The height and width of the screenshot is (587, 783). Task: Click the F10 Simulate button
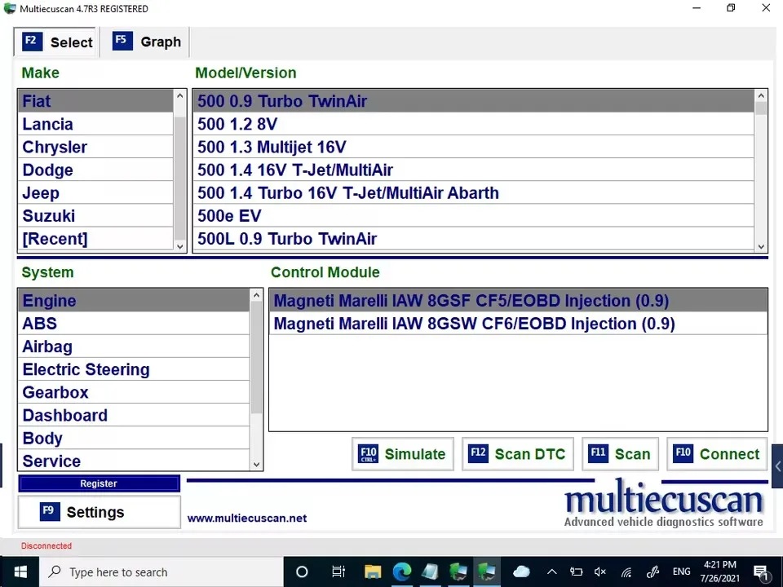(x=402, y=454)
